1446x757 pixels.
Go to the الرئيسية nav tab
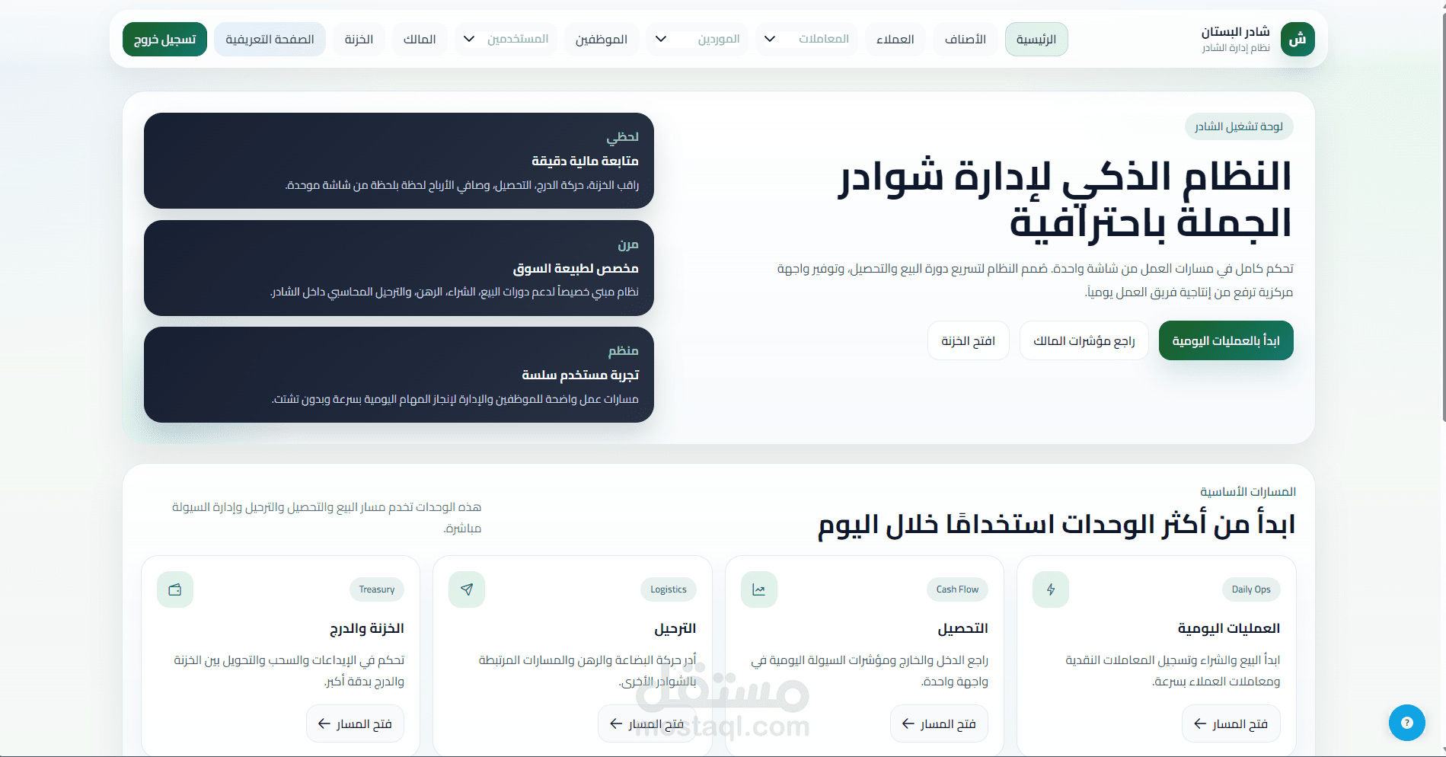click(1036, 39)
